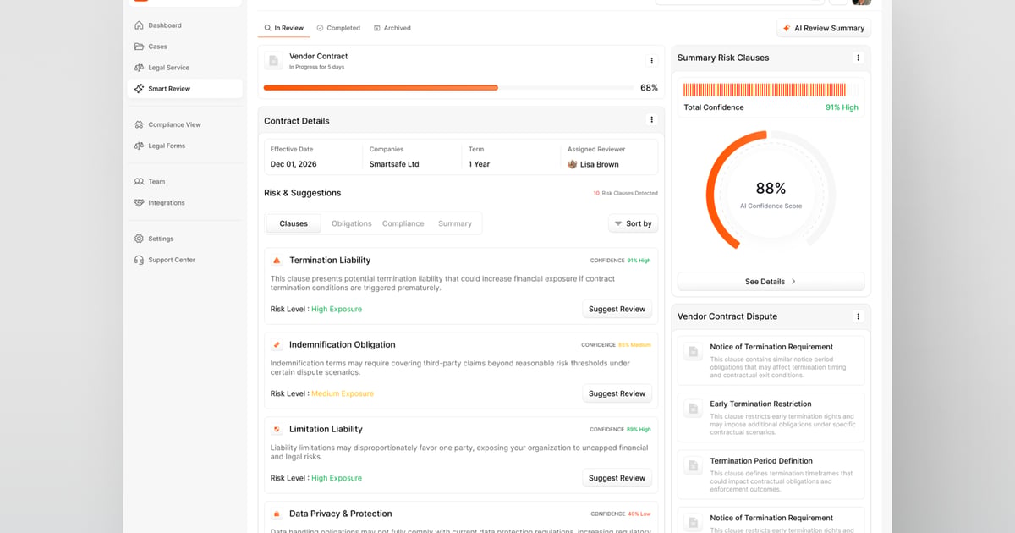Screen dimensions: 1015x533
Task: Open Support Center headset icon
Action: [x=139, y=260]
